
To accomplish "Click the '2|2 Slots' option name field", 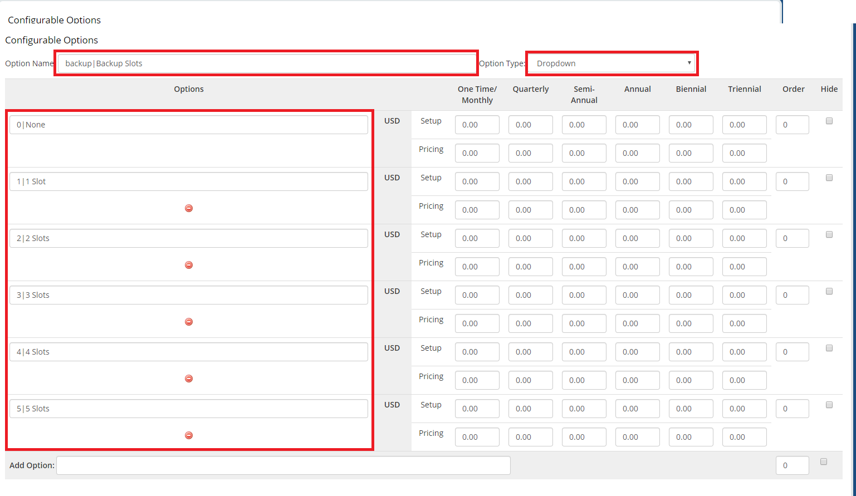I will (x=189, y=238).
